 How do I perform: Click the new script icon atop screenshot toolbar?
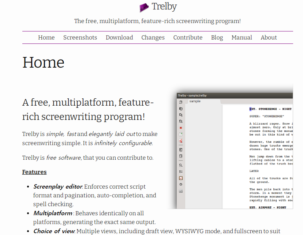(181, 102)
